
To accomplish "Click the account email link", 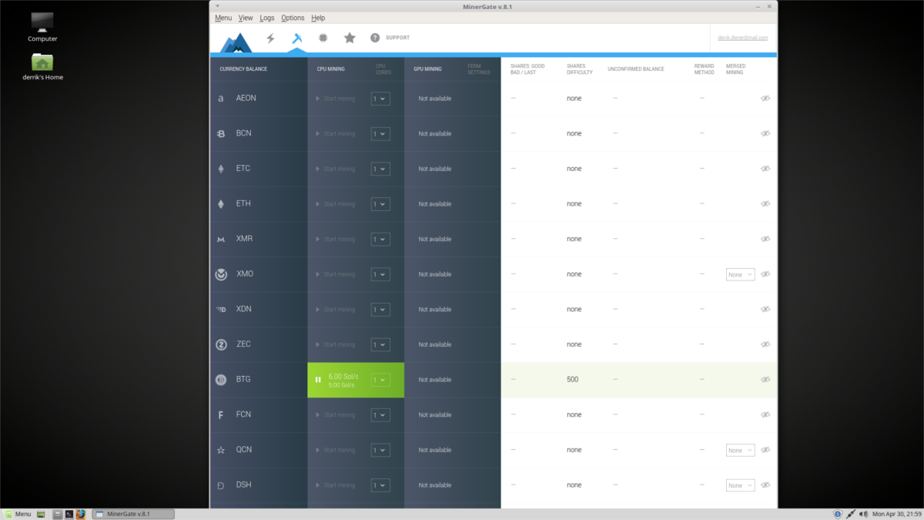I will pyautogui.click(x=742, y=38).
